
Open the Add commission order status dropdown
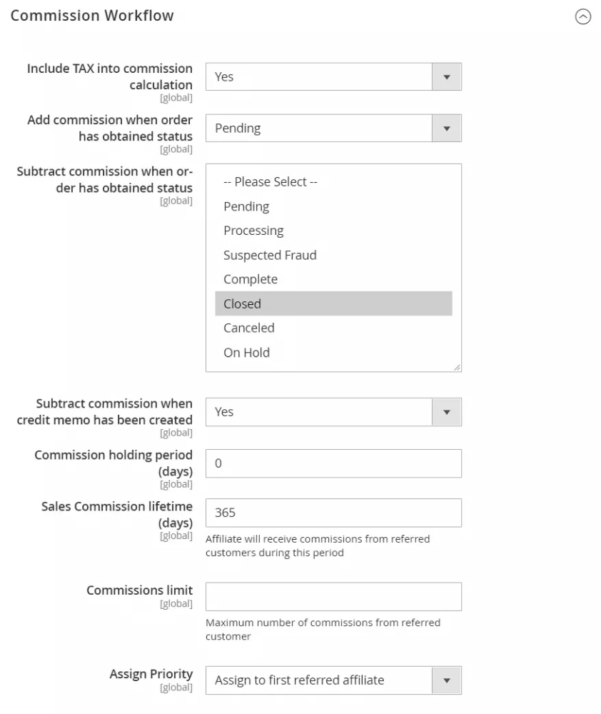pyautogui.click(x=319, y=128)
